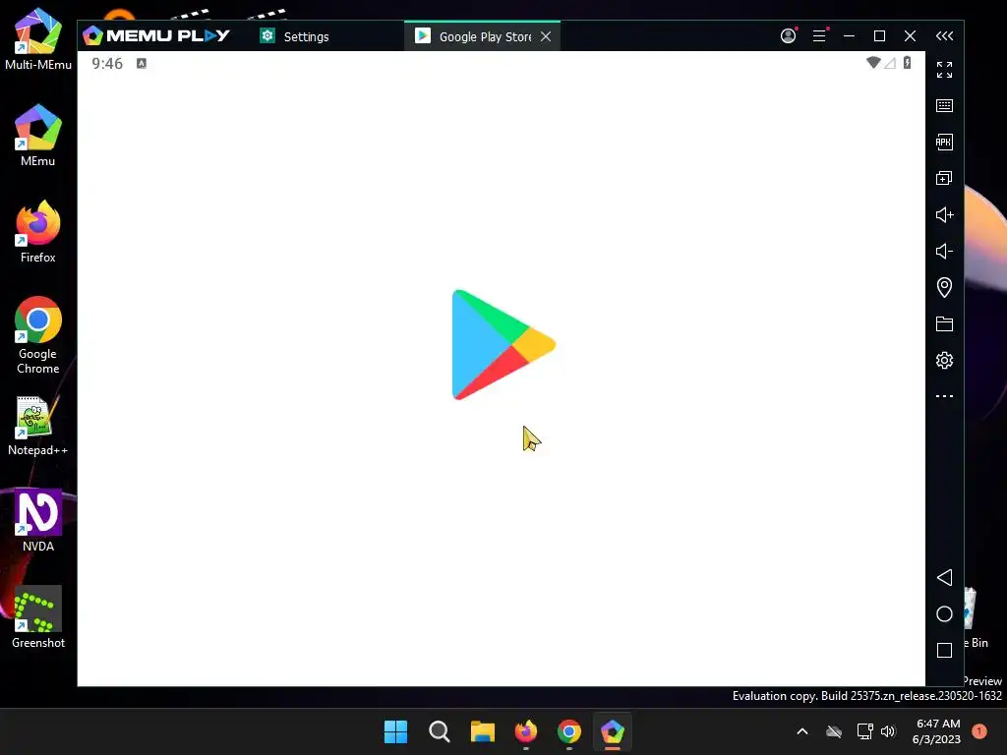Close the Google Play Store tab
This screenshot has width=1007, height=755.
(546, 36)
